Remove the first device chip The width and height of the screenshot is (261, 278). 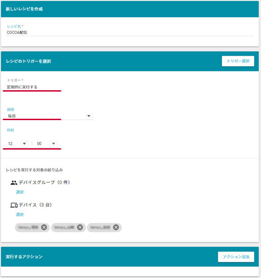[x=44, y=227]
